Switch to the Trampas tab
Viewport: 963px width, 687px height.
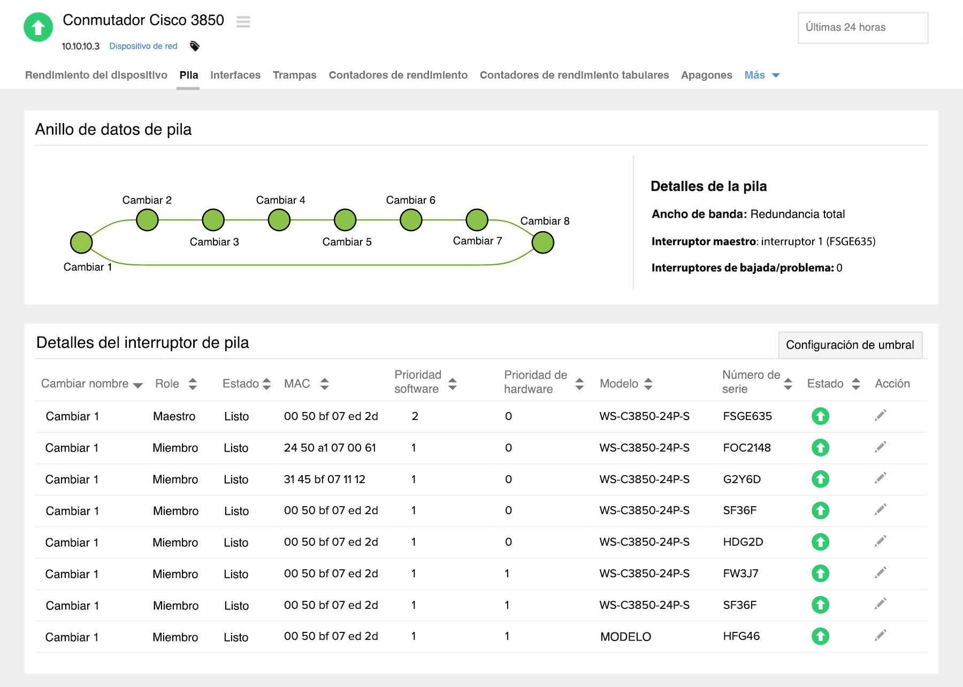(294, 75)
